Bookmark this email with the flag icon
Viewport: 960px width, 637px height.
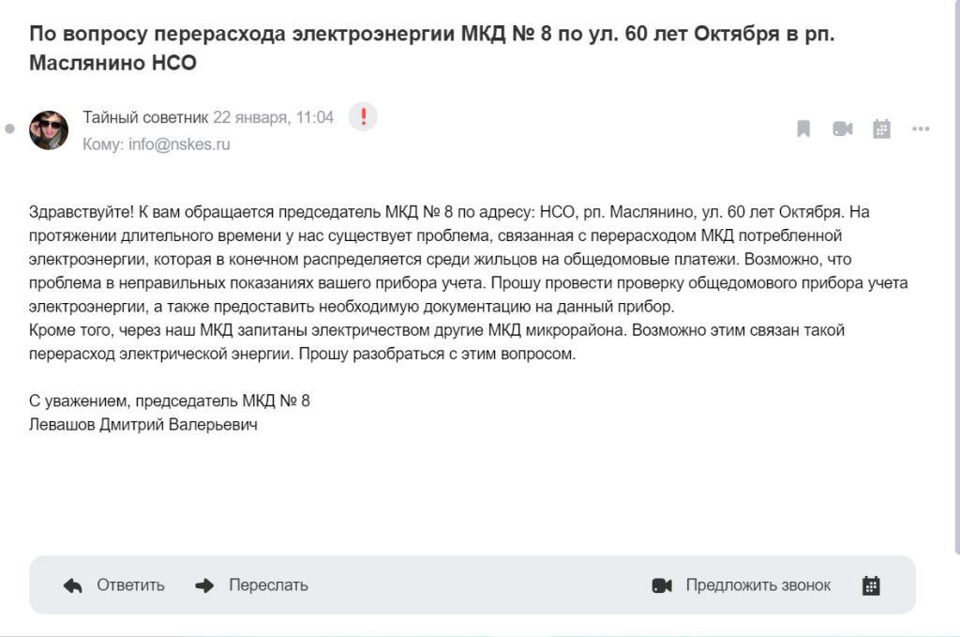pyautogui.click(x=803, y=129)
